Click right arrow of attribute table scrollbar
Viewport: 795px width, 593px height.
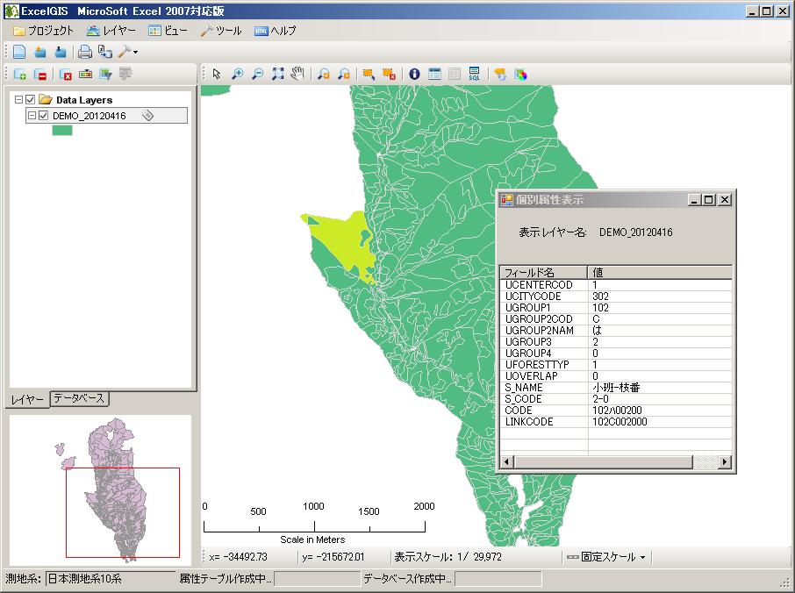tap(725, 461)
